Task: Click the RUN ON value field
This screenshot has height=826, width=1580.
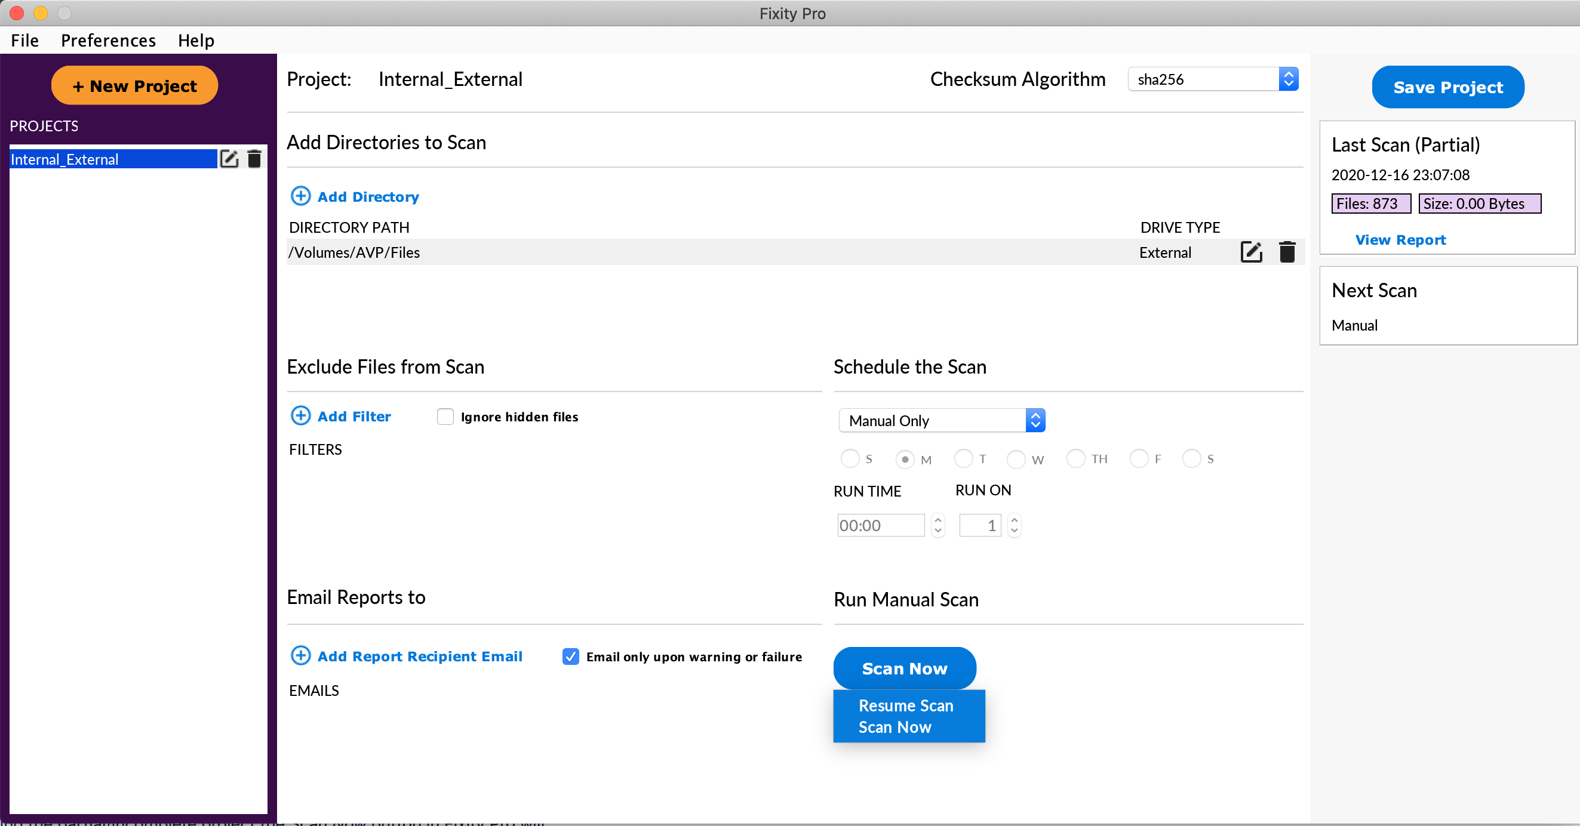Action: click(x=980, y=526)
